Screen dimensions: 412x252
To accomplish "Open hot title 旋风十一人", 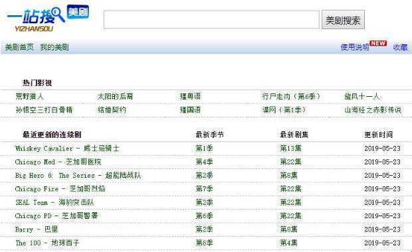I will point(362,96).
